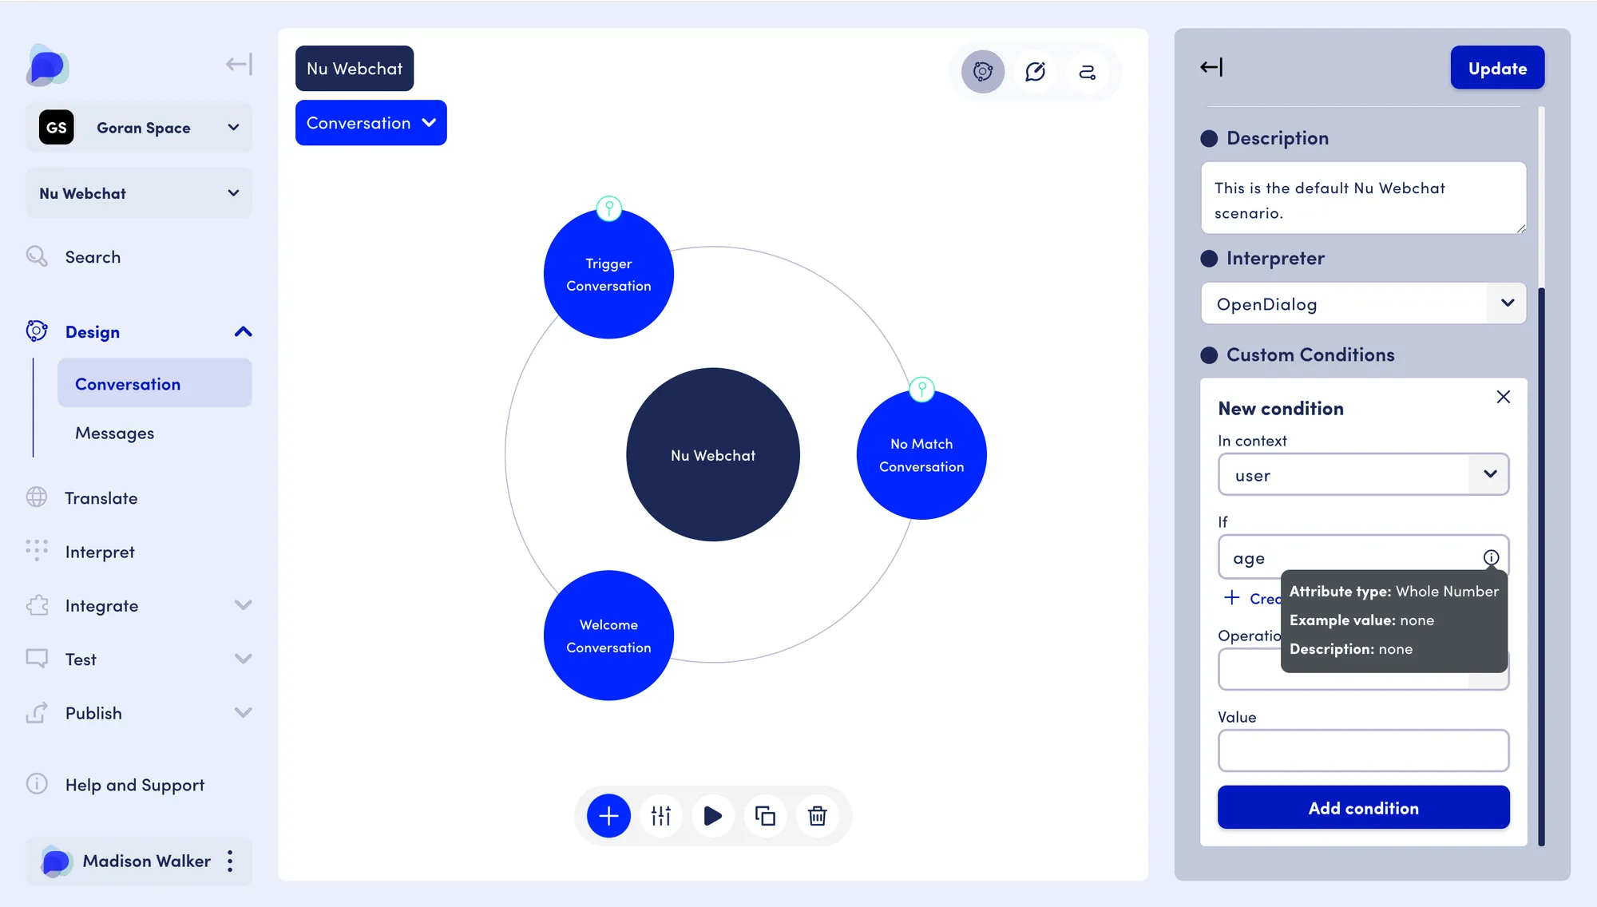Select the central Nu Webchat node
This screenshot has height=907, width=1597.
pos(713,454)
